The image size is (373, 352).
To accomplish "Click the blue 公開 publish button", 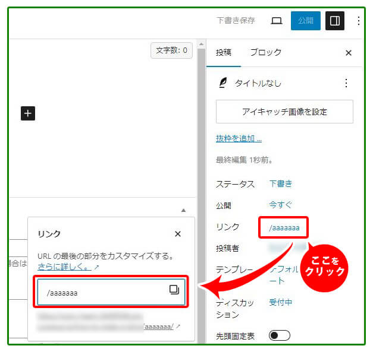I will (306, 21).
